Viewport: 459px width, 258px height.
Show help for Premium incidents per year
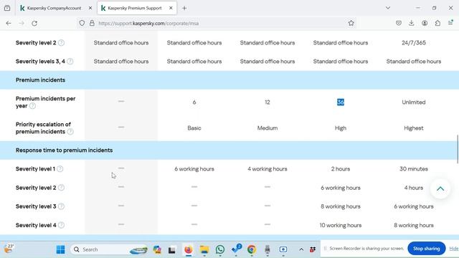(32, 106)
